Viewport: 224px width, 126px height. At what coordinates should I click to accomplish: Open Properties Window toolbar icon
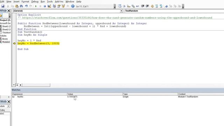59,6
